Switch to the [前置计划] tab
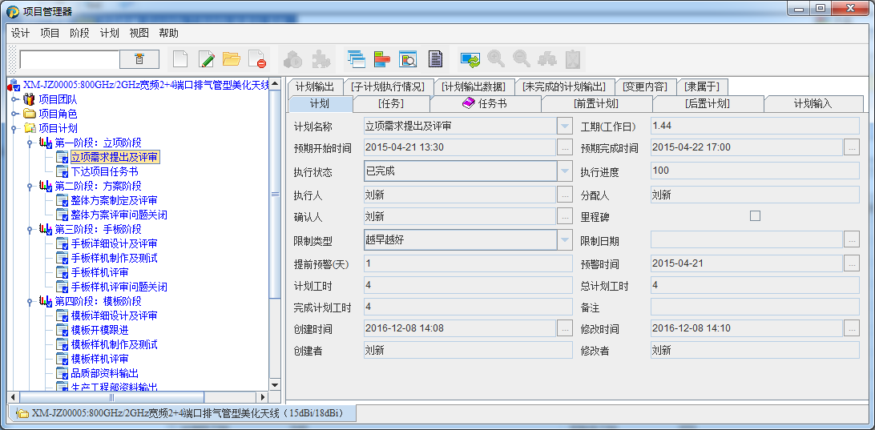Image resolution: width=875 pixels, height=430 pixels. (x=596, y=104)
